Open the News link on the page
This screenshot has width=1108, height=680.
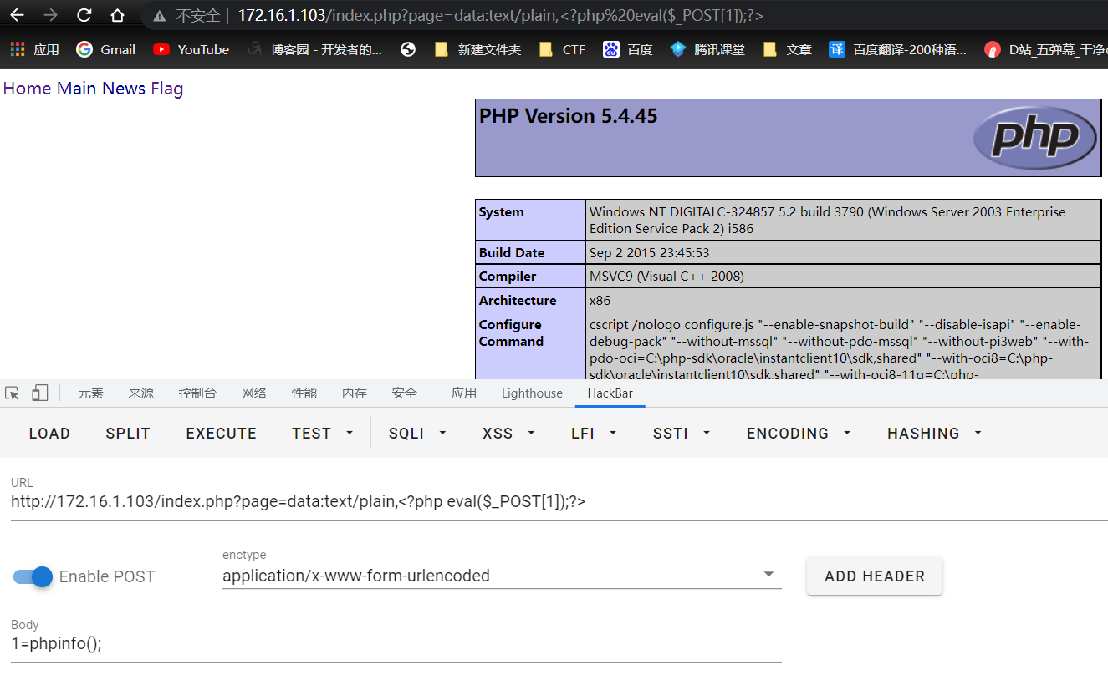(124, 89)
